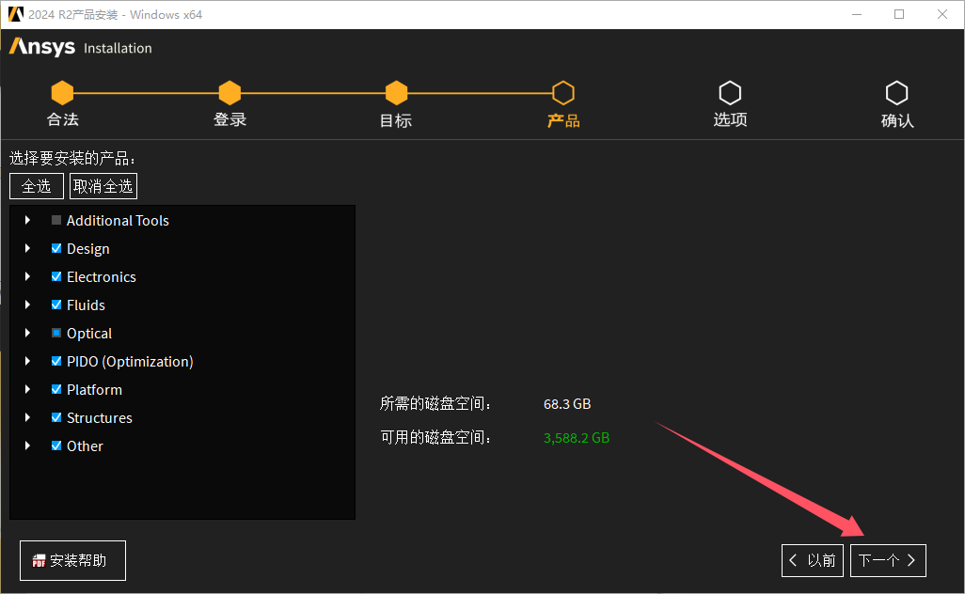Select Structures in the product tree
Viewport: 965px width, 594px height.
[99, 417]
